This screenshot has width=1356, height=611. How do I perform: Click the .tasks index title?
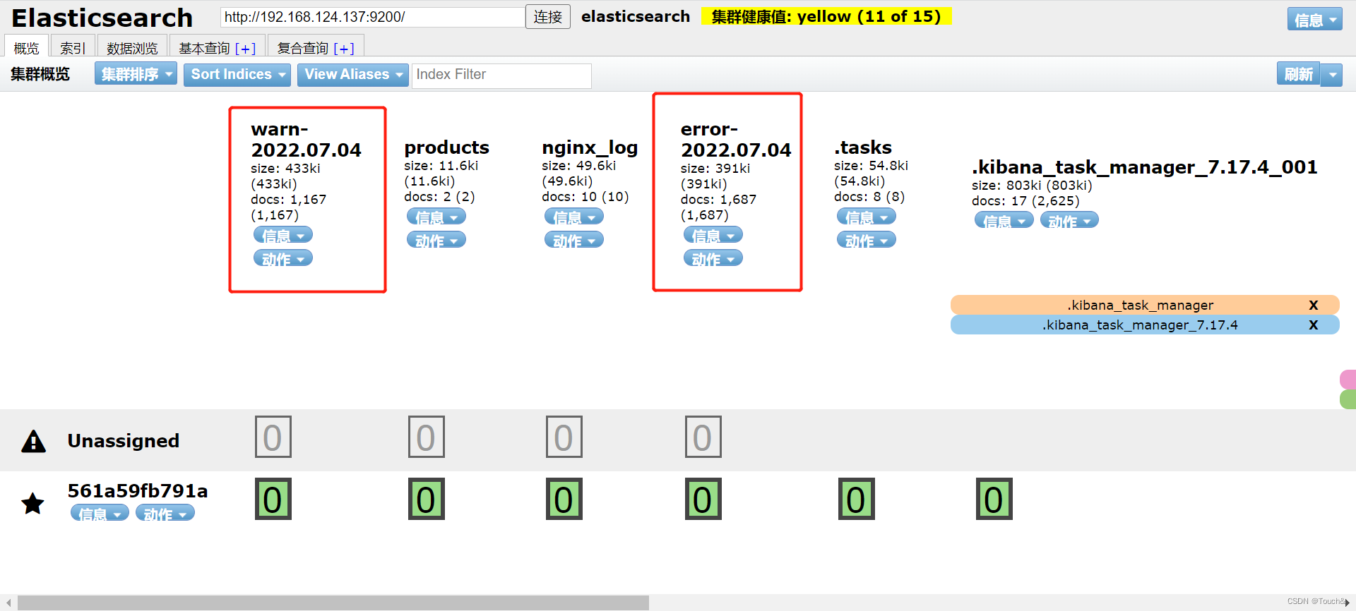(x=863, y=147)
